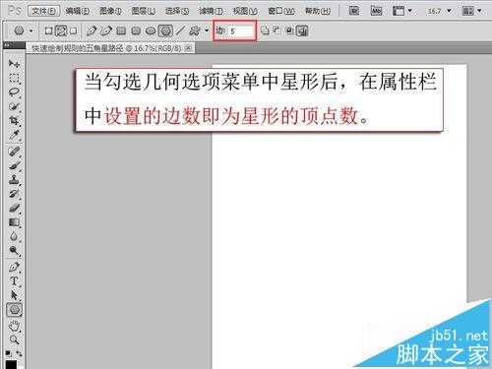The width and height of the screenshot is (492, 369).
Task: Open the tool preset picker arrow
Action: [31, 31]
